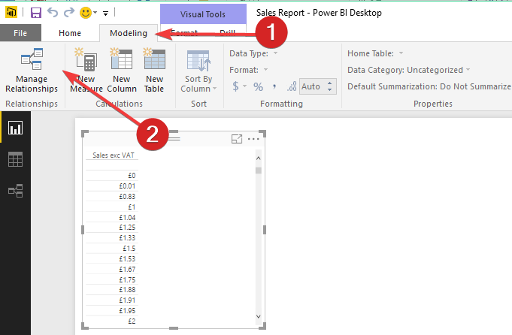512x335 pixels.
Task: Toggle thousands separator comma
Action: [274, 87]
